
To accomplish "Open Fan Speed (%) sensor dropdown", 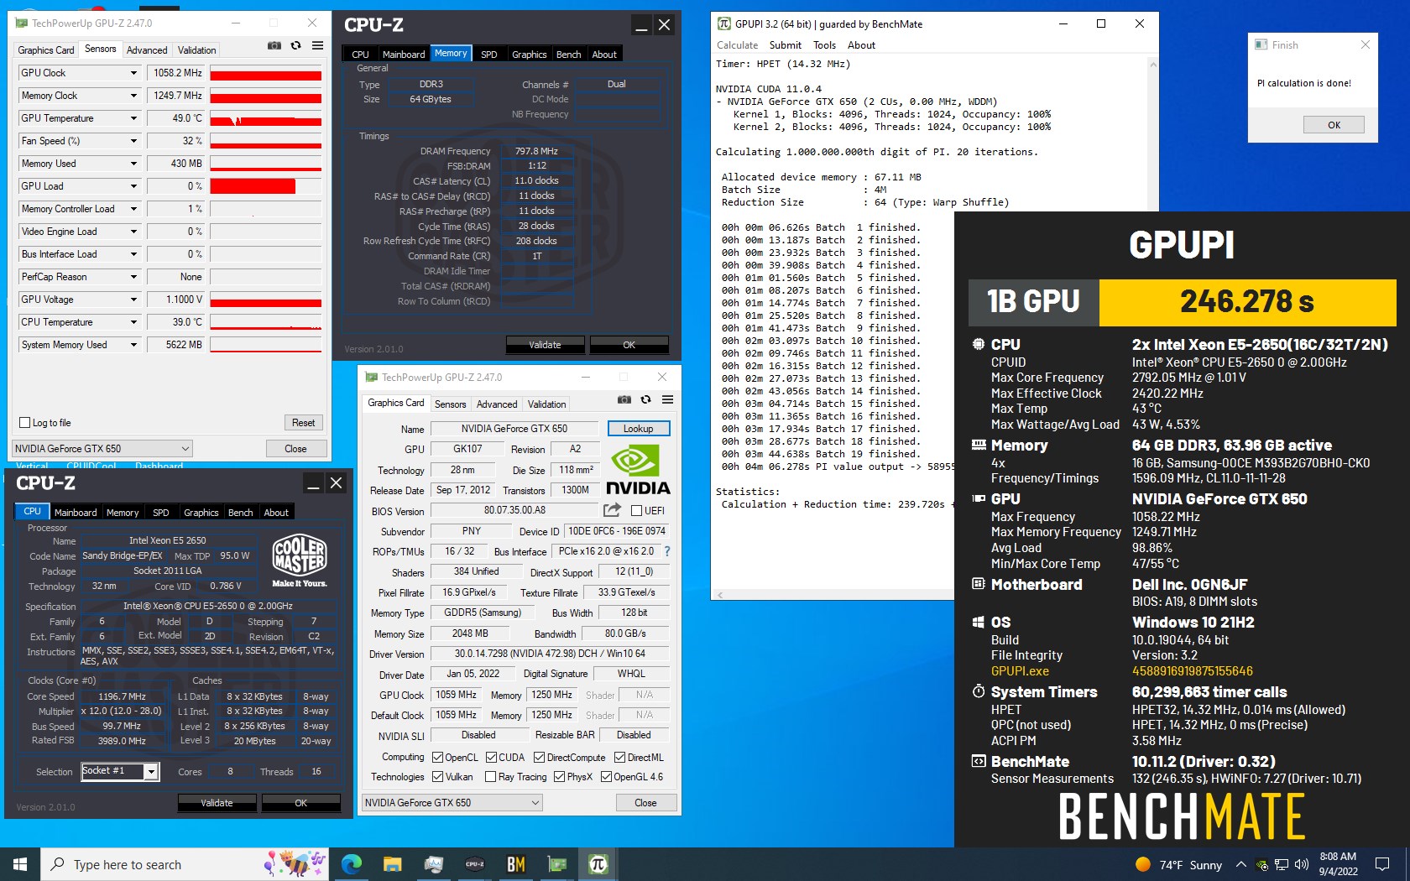I will tap(133, 141).
